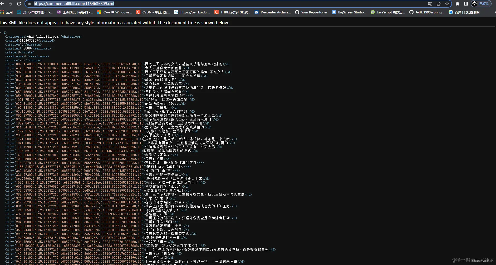Click the XML style information notice text

(x=114, y=23)
